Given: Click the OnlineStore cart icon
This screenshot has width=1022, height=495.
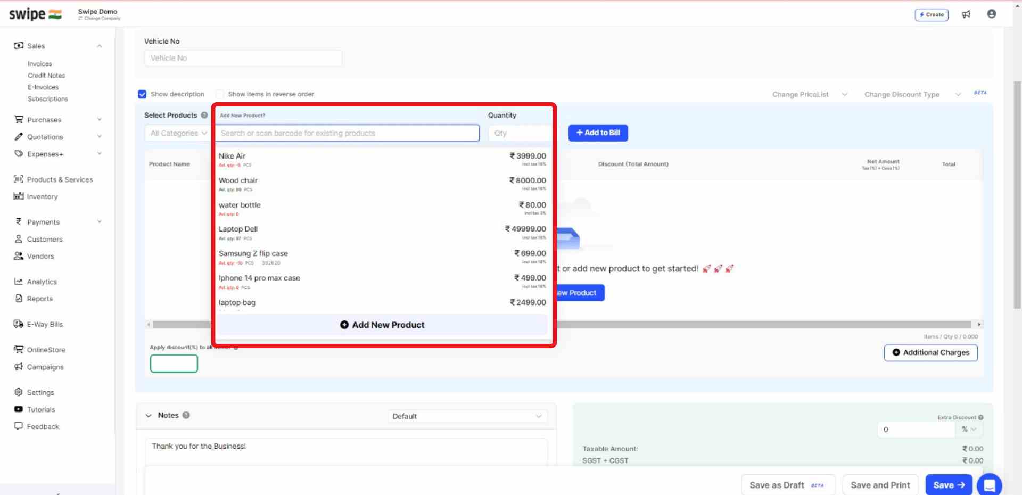Looking at the screenshot, I should pyautogui.click(x=19, y=350).
